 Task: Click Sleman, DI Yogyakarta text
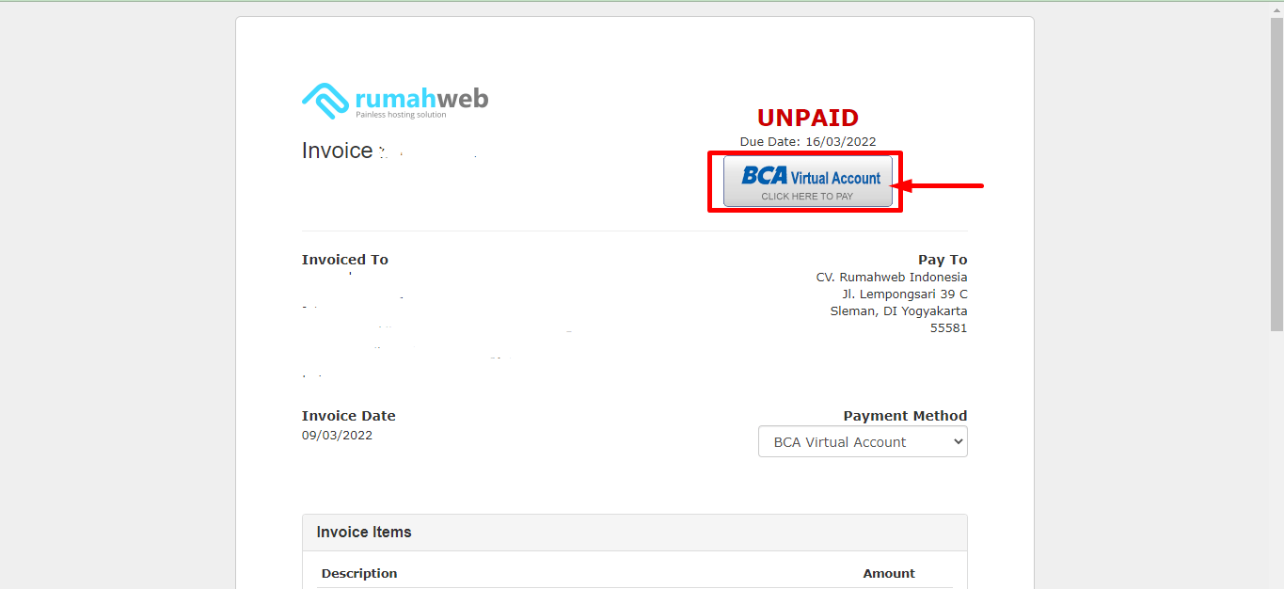[898, 311]
